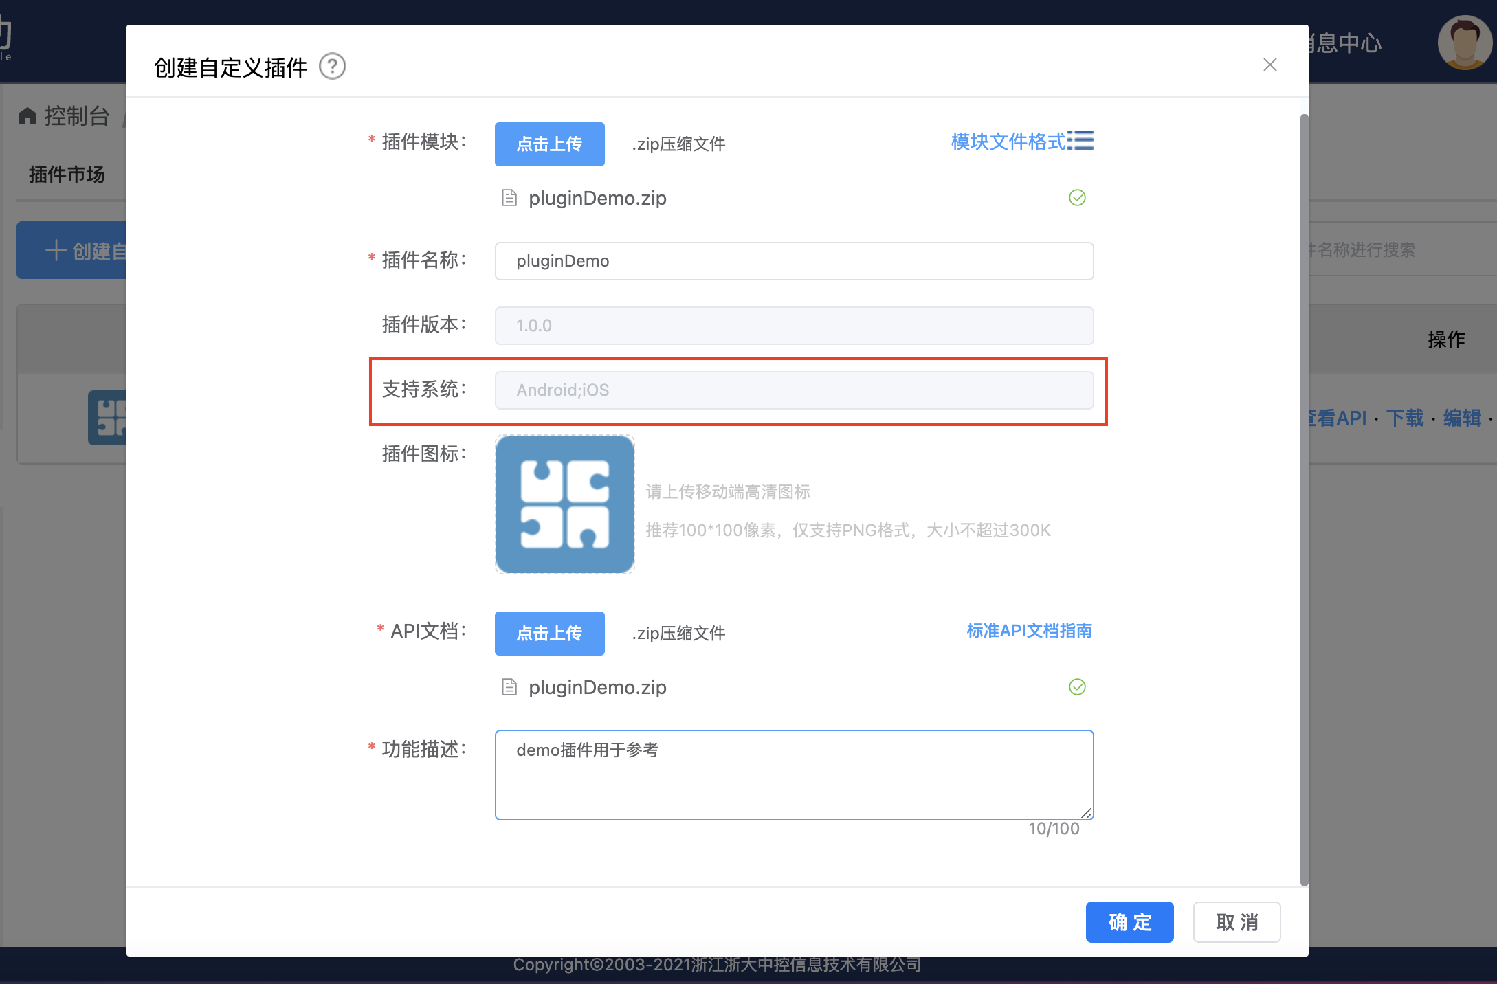Open 模块文件格式 link
Viewport: 1497px width, 984px height.
tap(1008, 141)
